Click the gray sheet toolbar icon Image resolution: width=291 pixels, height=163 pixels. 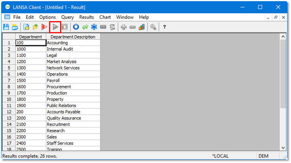click(112, 27)
